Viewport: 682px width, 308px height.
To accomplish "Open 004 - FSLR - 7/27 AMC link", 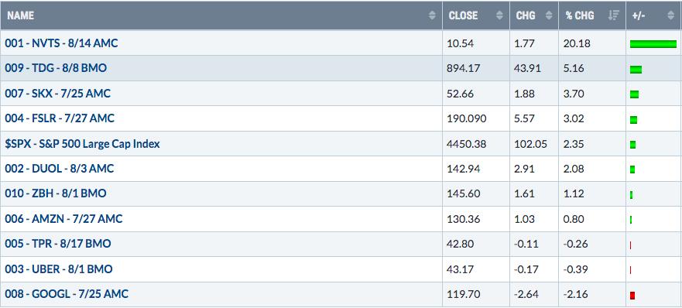I will 60,118.
